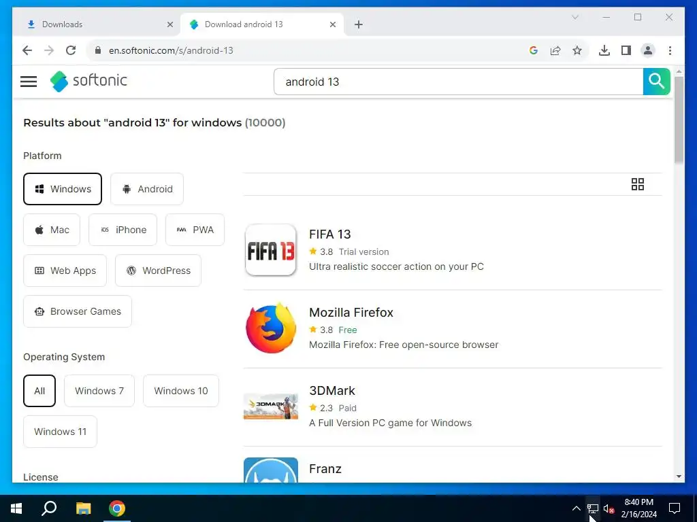This screenshot has height=522, width=697.
Task: Select the All operating system filter
Action: [39, 391]
